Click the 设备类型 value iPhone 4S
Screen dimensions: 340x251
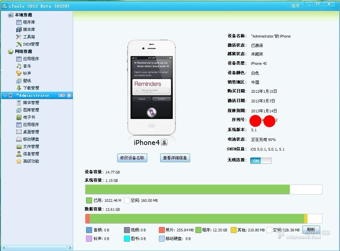pos(259,63)
